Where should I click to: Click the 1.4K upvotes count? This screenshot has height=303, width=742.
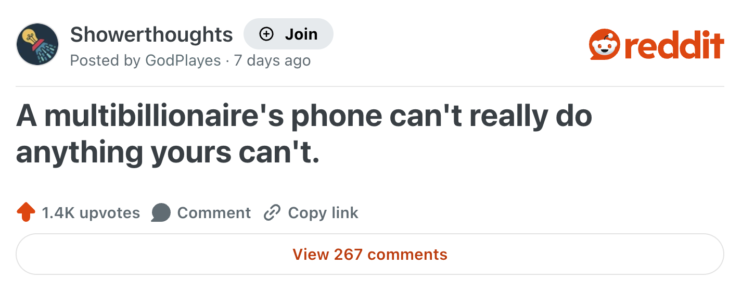[x=90, y=212]
